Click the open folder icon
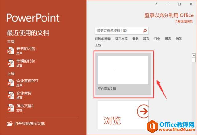 click(10, 124)
